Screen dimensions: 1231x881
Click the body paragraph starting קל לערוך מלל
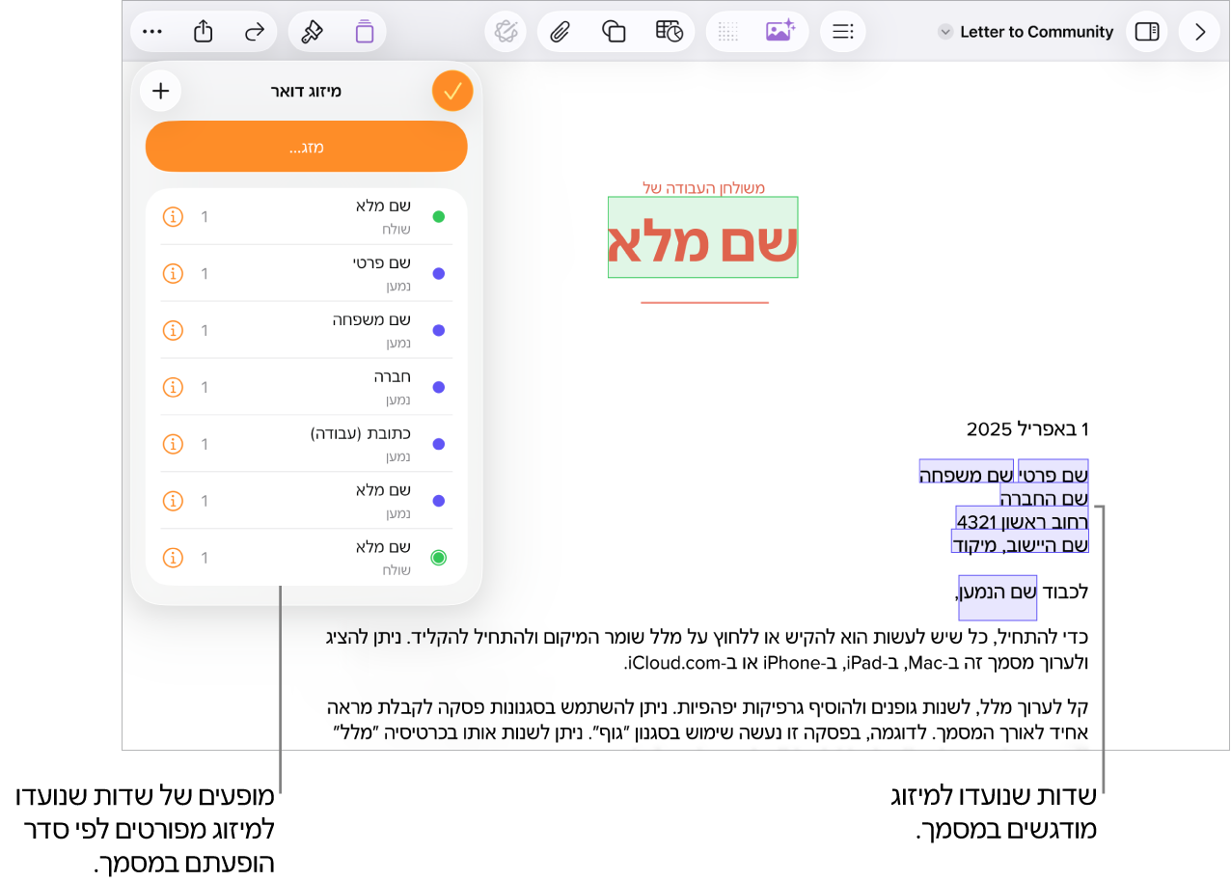point(707,719)
